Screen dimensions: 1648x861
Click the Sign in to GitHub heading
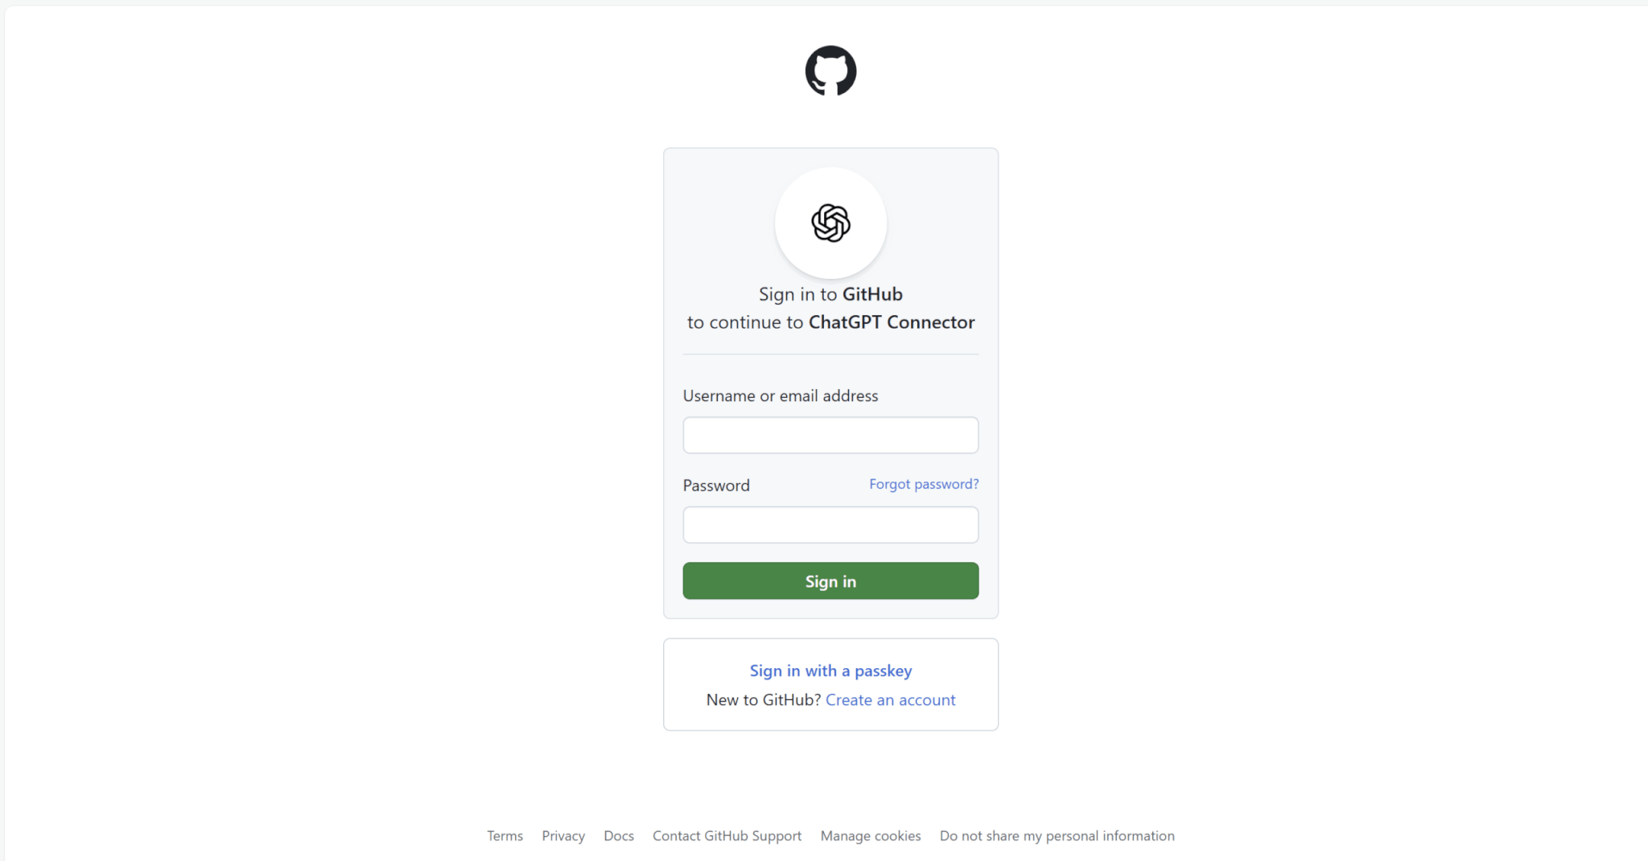point(830,294)
